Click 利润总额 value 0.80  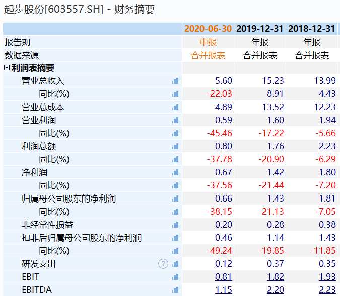point(224,146)
